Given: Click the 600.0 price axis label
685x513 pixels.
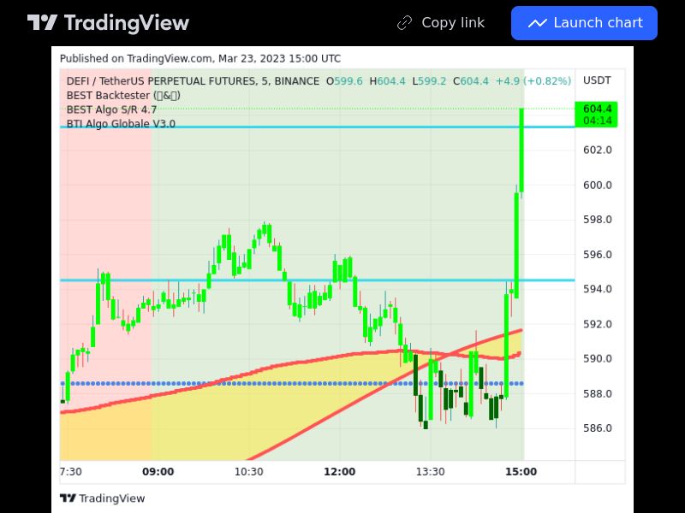Looking at the screenshot, I should coord(597,185).
